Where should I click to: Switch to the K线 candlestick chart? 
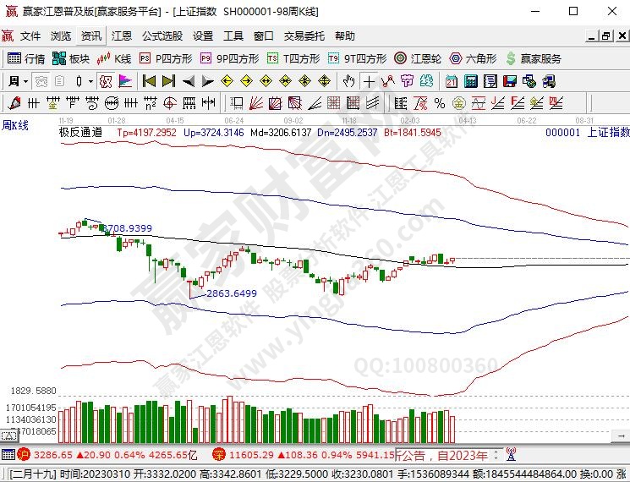pyautogui.click(x=114, y=58)
